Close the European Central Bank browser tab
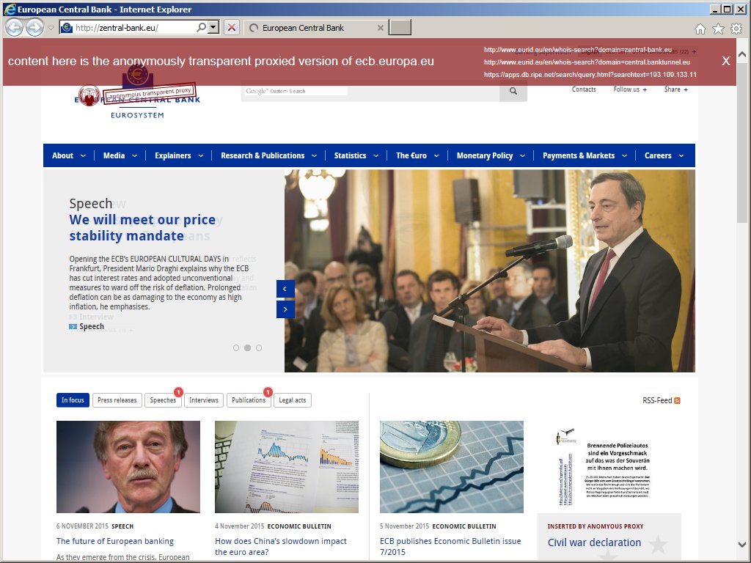 (x=381, y=28)
